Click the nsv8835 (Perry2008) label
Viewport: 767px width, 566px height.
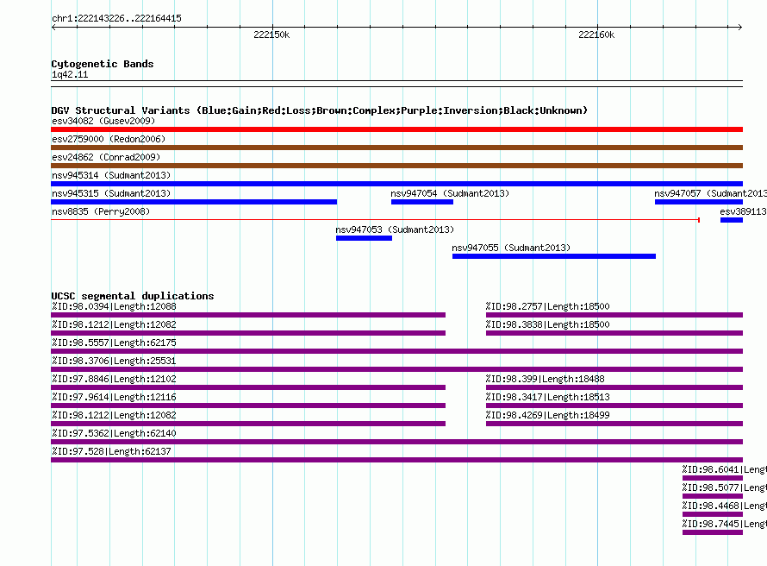tap(101, 211)
